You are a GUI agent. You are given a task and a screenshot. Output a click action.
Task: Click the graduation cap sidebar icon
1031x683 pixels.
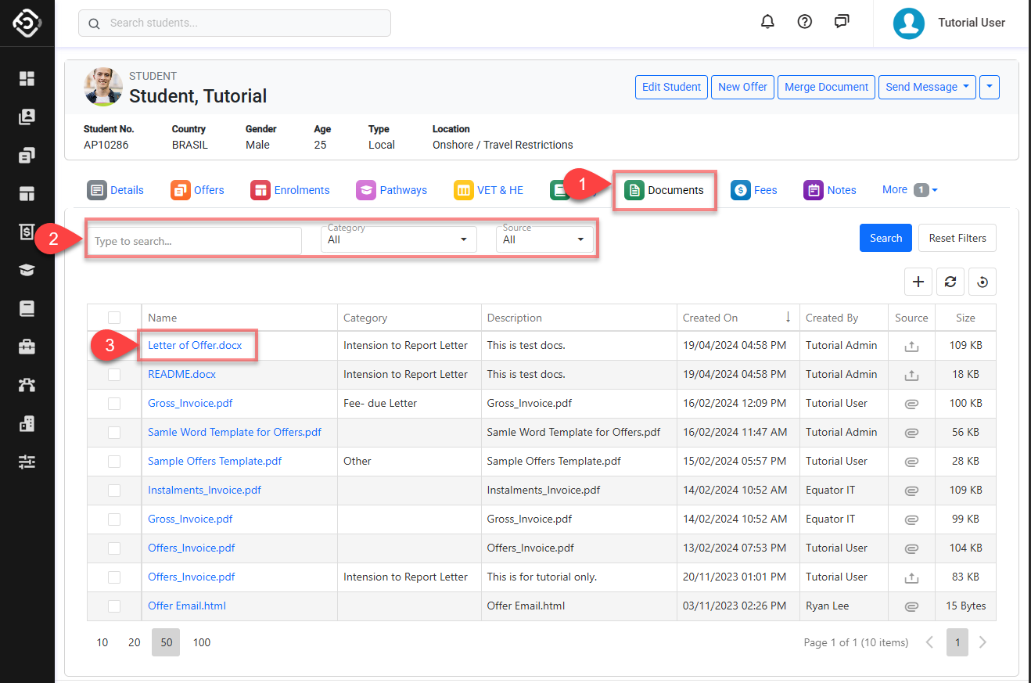click(x=27, y=270)
